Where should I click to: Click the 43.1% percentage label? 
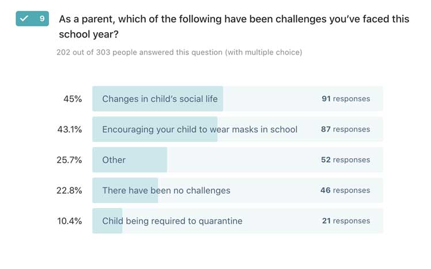(x=70, y=129)
